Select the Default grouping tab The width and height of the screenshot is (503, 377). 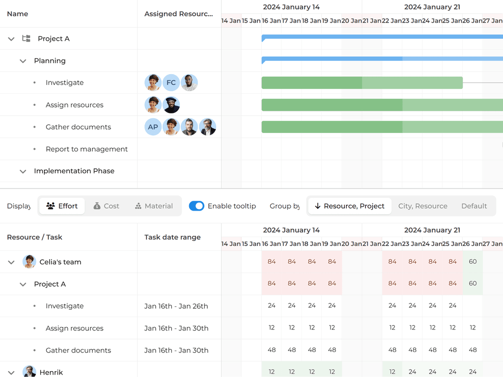(x=474, y=206)
